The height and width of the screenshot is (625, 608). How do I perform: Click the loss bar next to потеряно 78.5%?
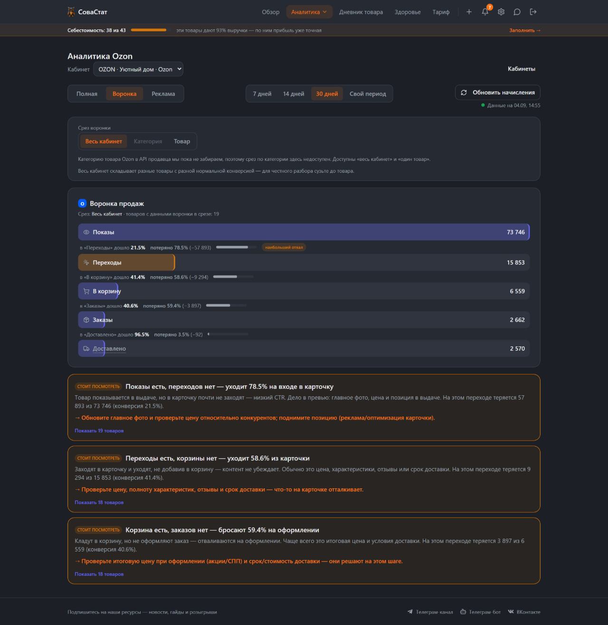point(236,247)
